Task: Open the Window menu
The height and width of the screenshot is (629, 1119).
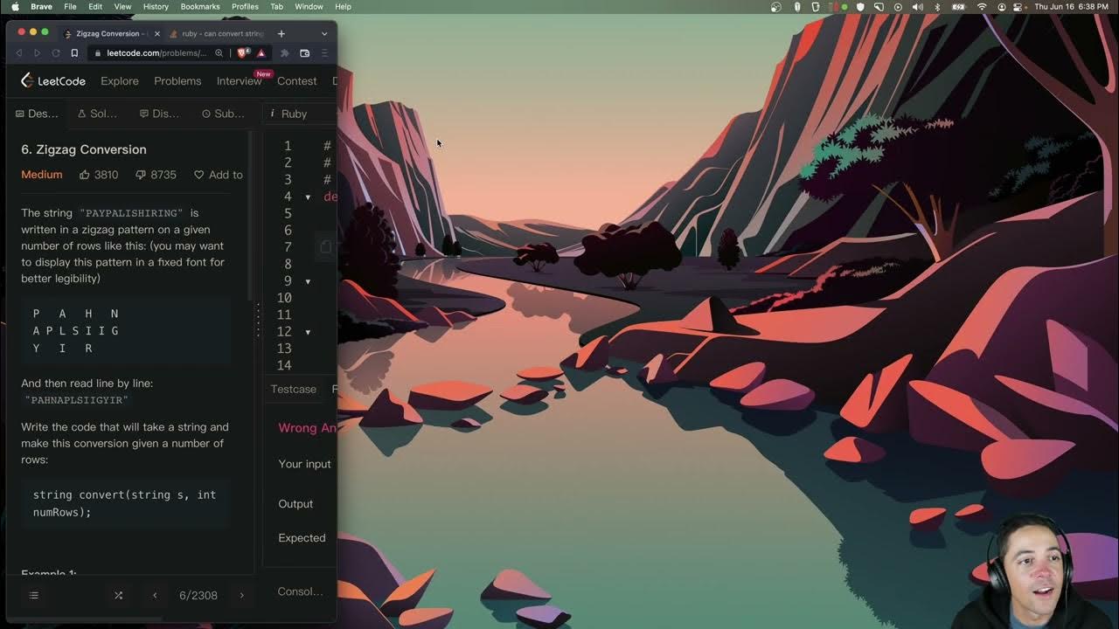Action: click(309, 6)
